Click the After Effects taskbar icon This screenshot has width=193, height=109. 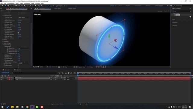[x=32, y=107]
